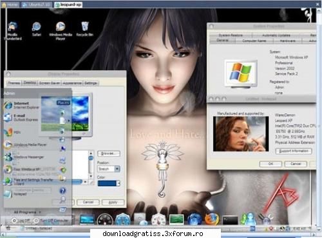Screen dimensions: 322x238
Task: Click the Search magnifier icon in Start menu
Action: (x=62, y=200)
